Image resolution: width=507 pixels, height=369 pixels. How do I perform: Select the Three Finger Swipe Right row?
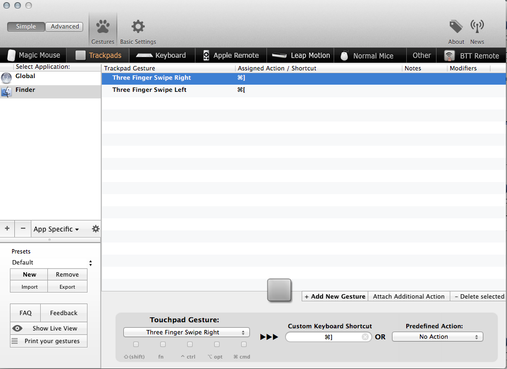(x=304, y=78)
